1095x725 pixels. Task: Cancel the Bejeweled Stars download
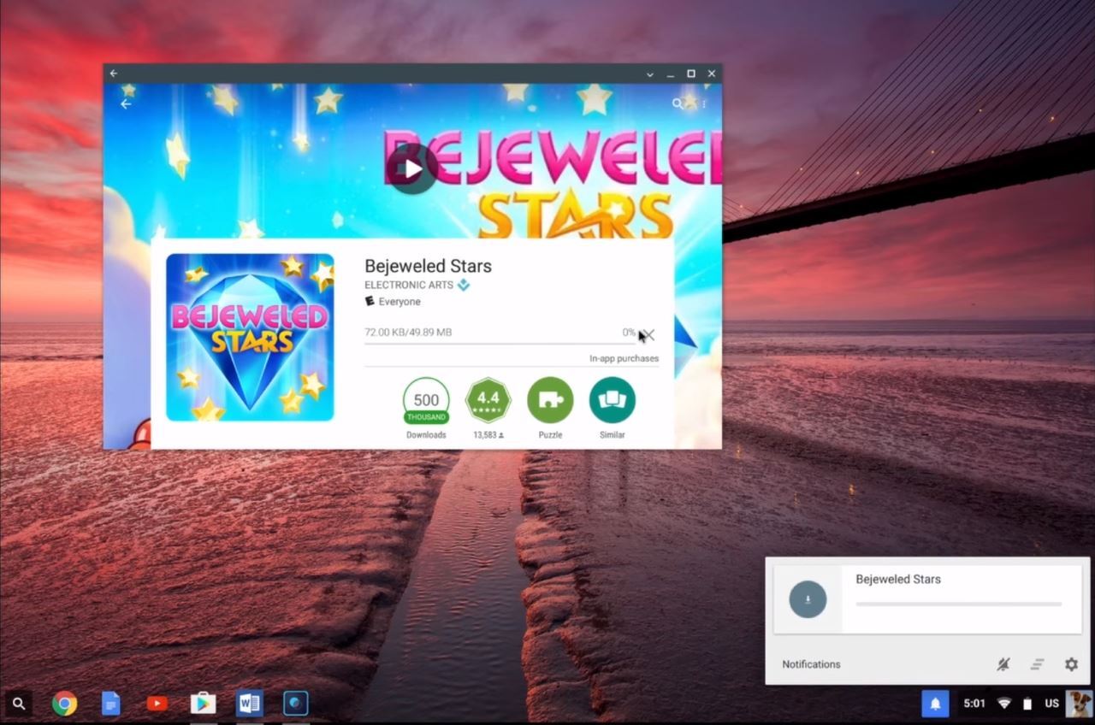[648, 335]
